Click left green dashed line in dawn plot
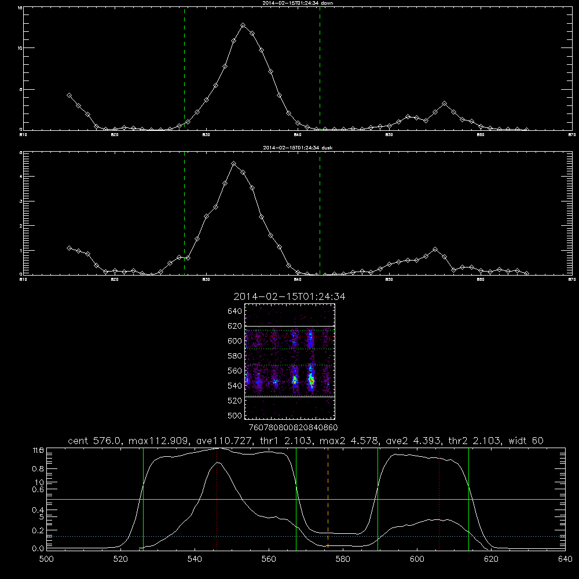Screen dimensions: 579x579 point(184,68)
